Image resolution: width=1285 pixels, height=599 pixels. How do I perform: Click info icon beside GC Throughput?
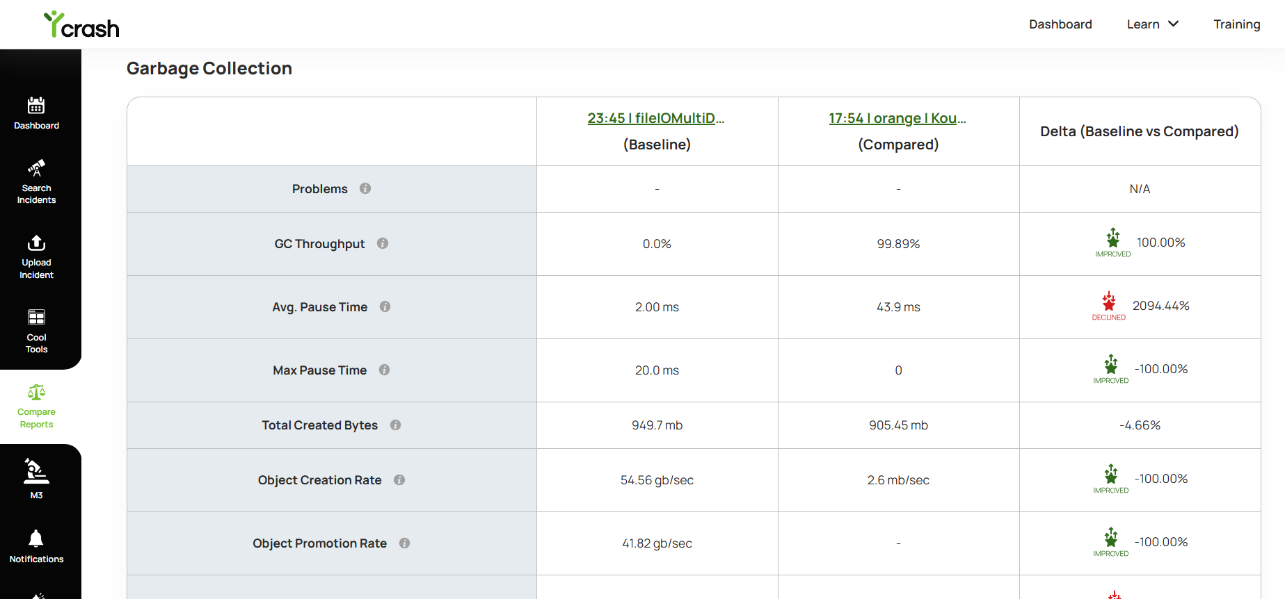(x=383, y=243)
